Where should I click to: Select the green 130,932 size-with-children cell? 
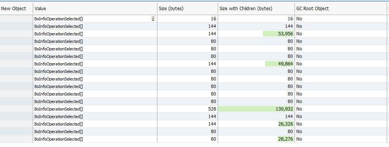tap(256, 109)
